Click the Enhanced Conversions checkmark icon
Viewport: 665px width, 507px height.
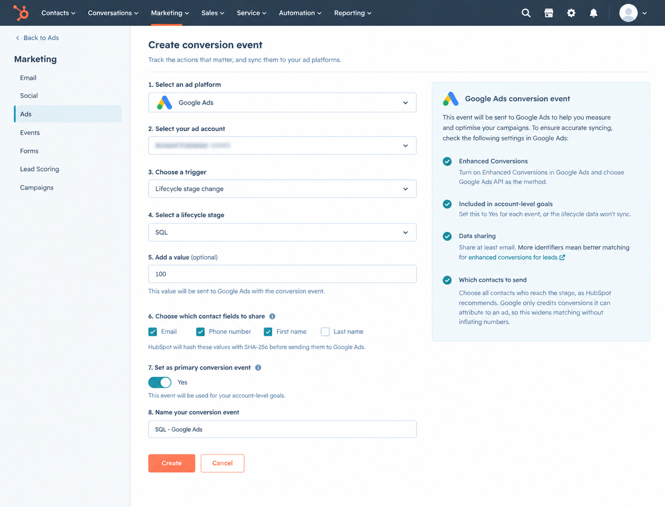point(447,161)
